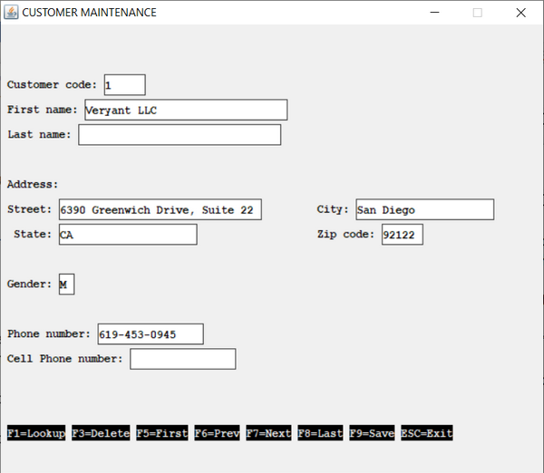Click the Customer code input field

(x=124, y=85)
